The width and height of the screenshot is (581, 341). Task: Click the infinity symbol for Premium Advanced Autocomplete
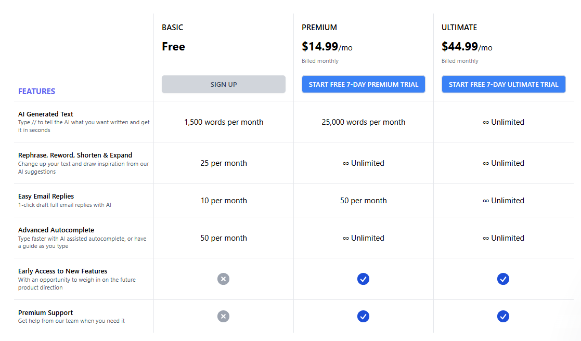(345, 238)
